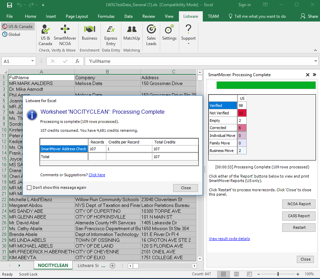Open the Name Box dropdown arrow

[33, 61]
